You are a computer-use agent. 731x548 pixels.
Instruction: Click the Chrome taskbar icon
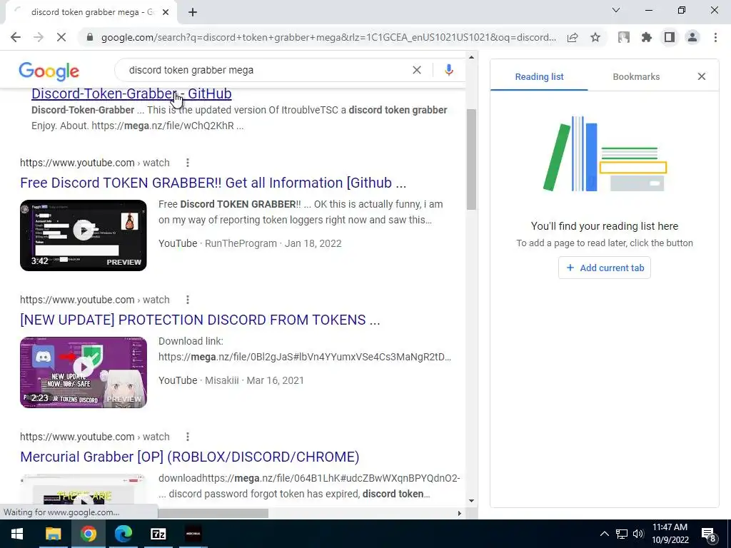(x=88, y=534)
